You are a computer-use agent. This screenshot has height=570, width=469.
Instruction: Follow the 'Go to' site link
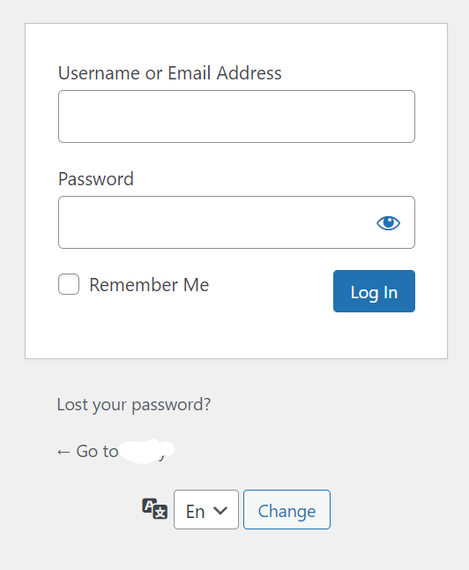click(x=116, y=452)
